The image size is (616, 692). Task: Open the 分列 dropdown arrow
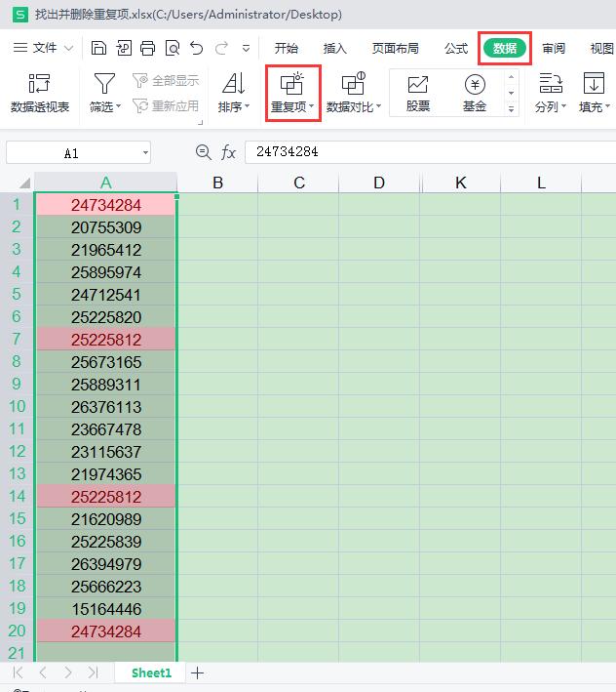point(563,106)
